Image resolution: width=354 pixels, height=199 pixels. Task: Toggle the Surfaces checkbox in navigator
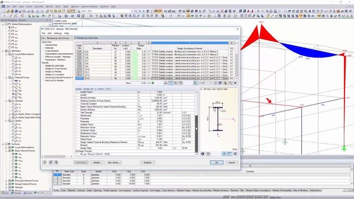[6, 144]
